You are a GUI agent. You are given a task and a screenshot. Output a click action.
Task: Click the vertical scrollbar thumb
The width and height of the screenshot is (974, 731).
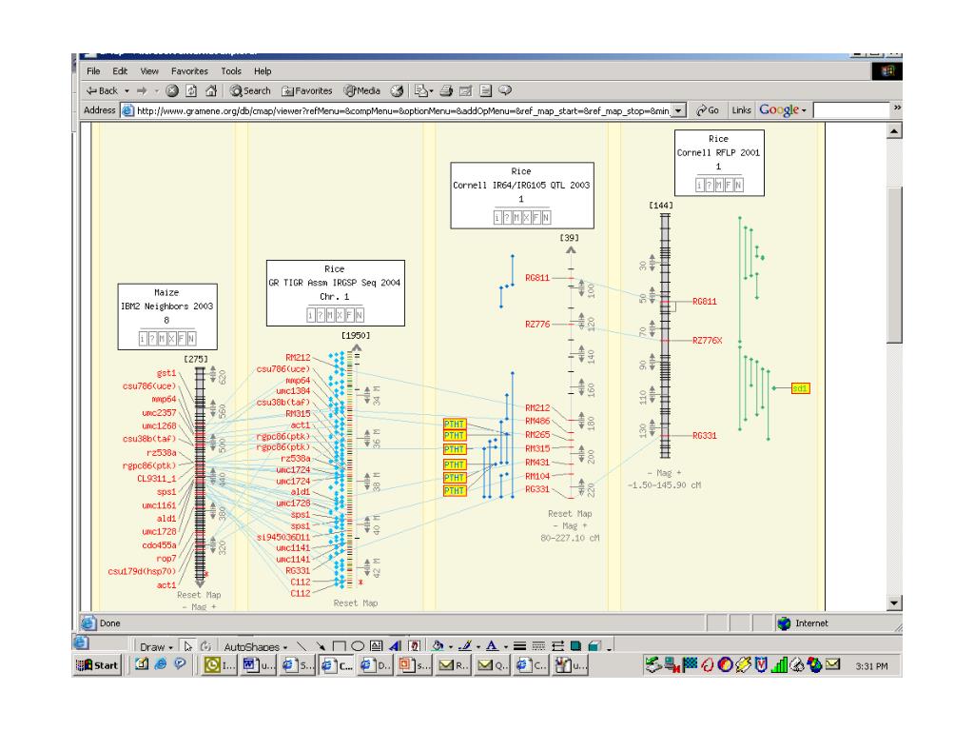pos(894,265)
